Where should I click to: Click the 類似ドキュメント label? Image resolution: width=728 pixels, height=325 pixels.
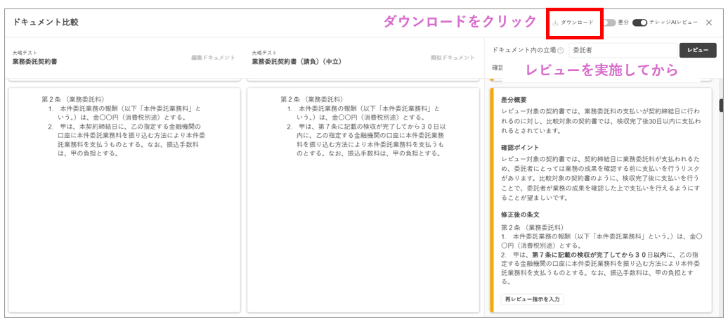pos(453,58)
